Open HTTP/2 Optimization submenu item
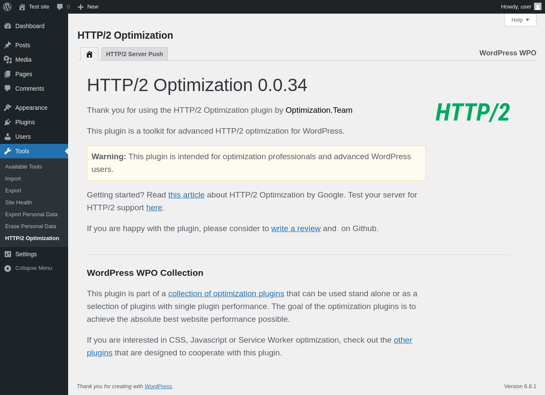 click(32, 238)
